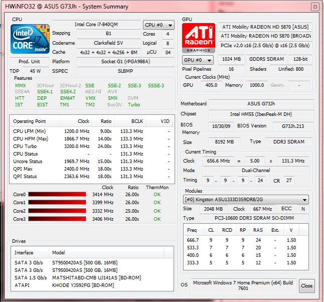Screen dimensions: 324x302
Task: Select the QPI Status row
Action: pyautogui.click(x=92, y=177)
